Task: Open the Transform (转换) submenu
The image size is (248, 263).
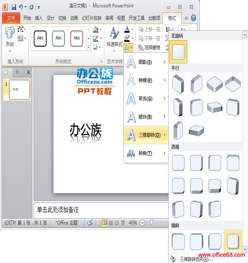Action: (x=146, y=153)
